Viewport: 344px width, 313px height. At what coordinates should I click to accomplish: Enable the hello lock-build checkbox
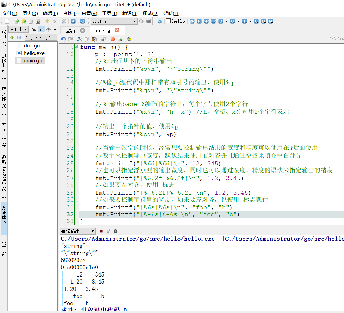pyautogui.click(x=168, y=21)
